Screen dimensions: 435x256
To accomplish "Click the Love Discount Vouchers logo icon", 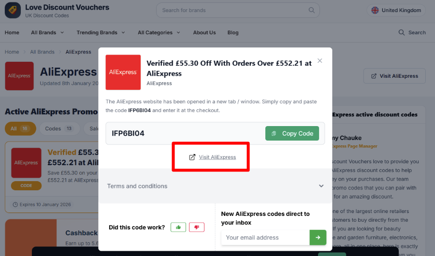I will pyautogui.click(x=13, y=11).
